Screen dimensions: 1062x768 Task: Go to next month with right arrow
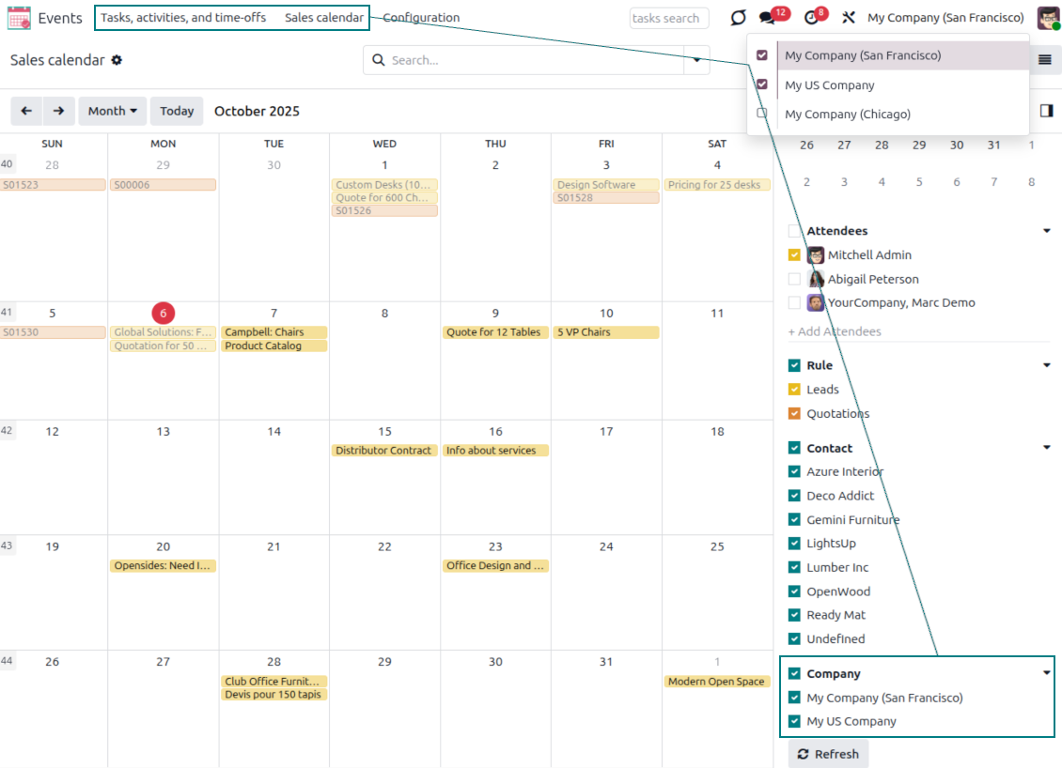(58, 111)
